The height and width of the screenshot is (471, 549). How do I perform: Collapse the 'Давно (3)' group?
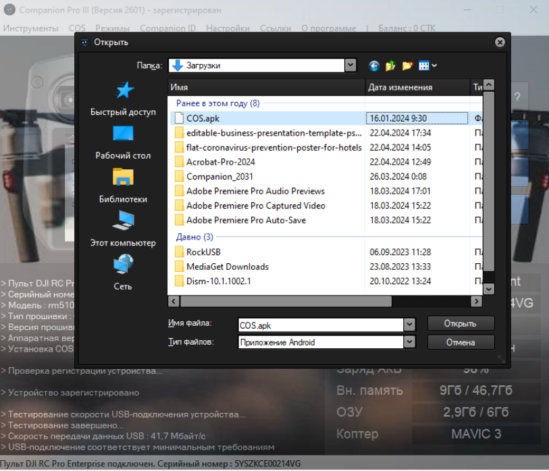point(194,237)
